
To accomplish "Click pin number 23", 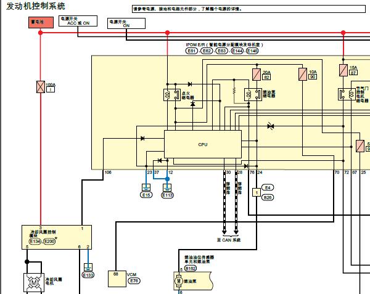I will click(150, 173).
